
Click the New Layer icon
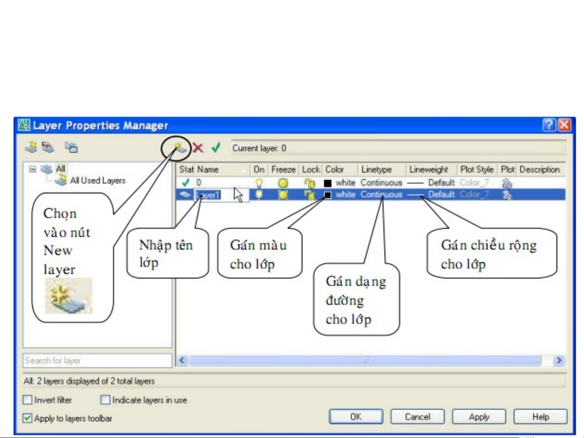(180, 148)
